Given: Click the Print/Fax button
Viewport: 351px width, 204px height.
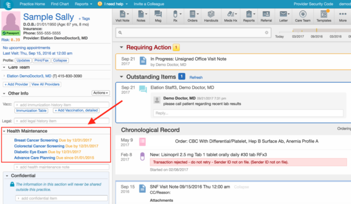Looking at the screenshot, I should point(42,60).
